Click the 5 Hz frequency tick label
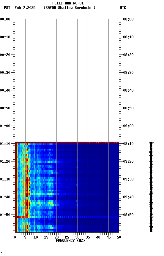 point(25,237)
